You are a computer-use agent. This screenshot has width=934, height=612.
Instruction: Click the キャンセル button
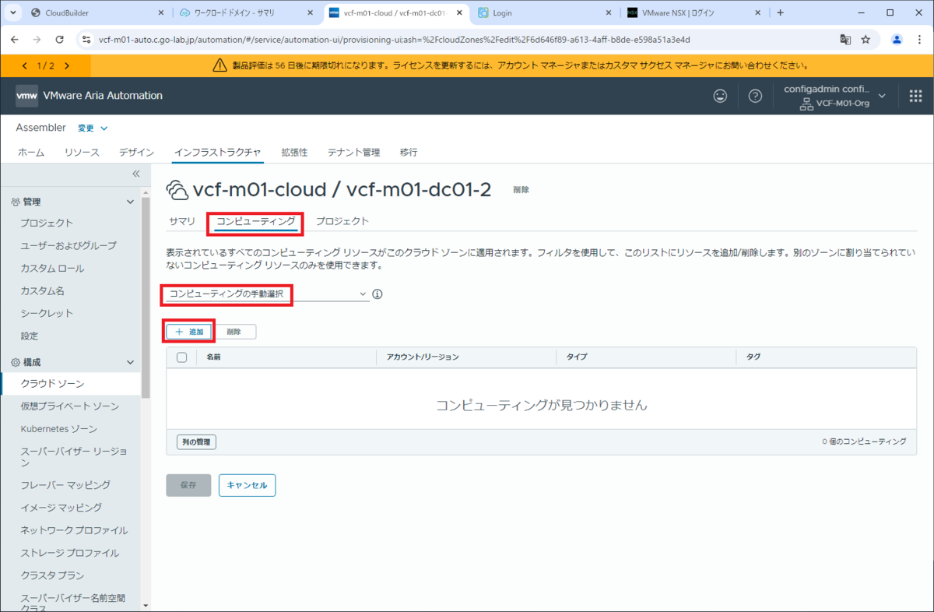point(247,485)
